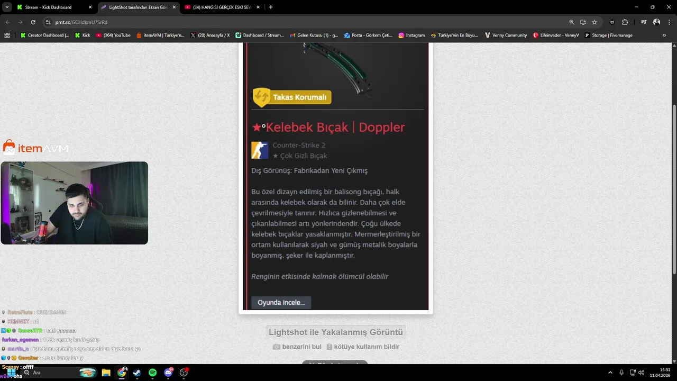Click the extension icon left of the puzzle piece
The image size is (677, 381).
(x=612, y=22)
